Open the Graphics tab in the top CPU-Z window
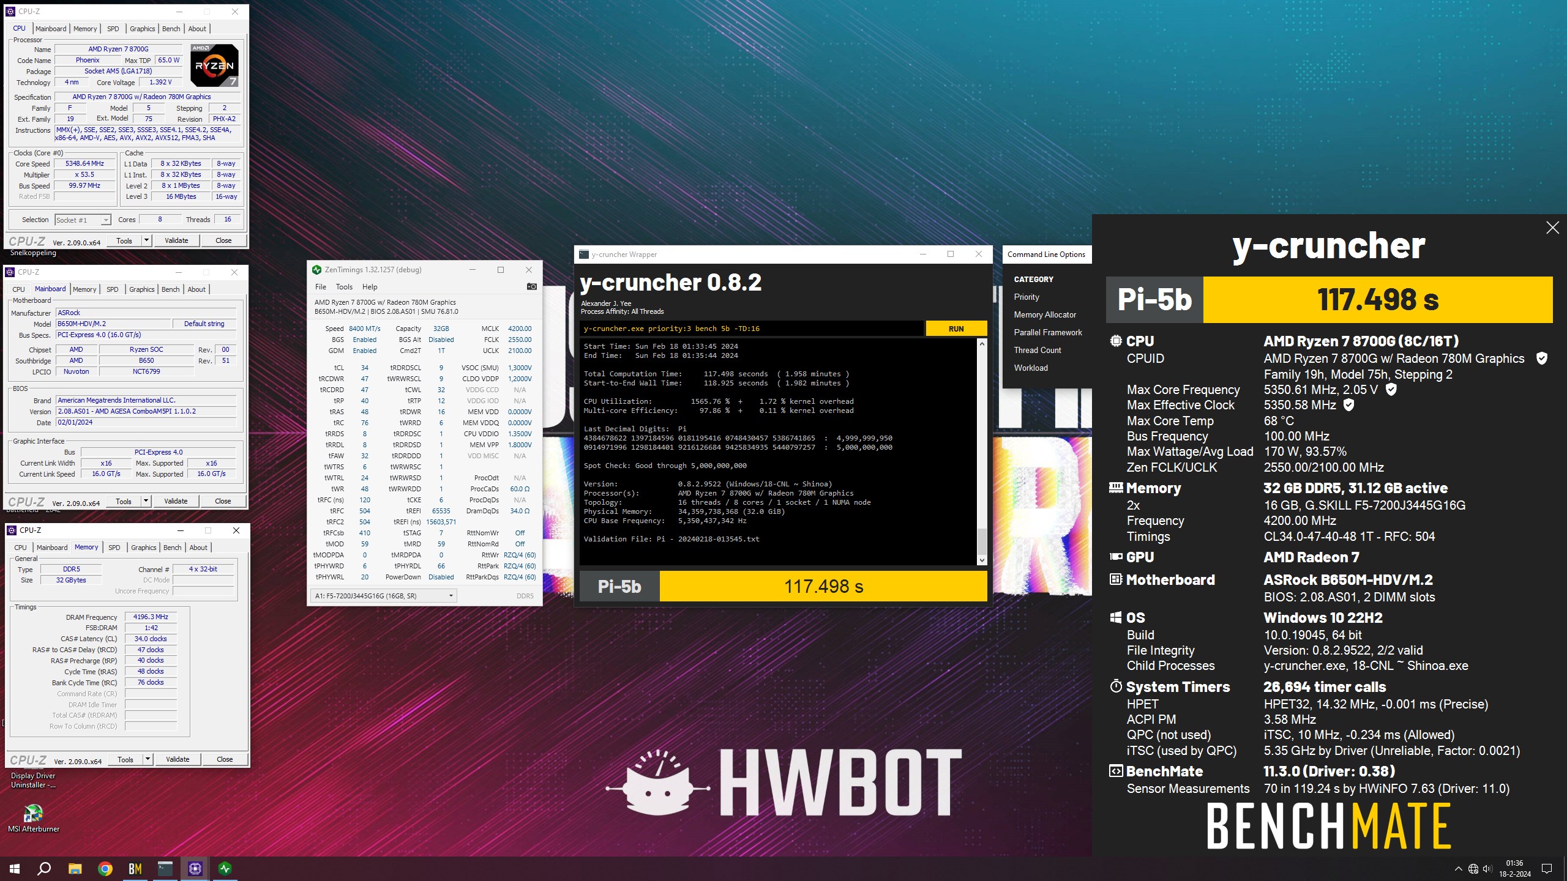This screenshot has height=881, width=1567. coord(143,29)
